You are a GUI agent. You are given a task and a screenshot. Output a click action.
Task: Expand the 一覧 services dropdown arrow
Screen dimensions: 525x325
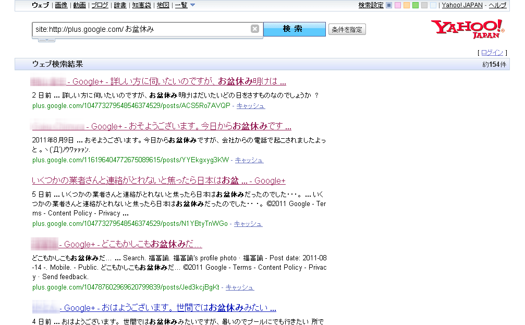tap(192, 5)
